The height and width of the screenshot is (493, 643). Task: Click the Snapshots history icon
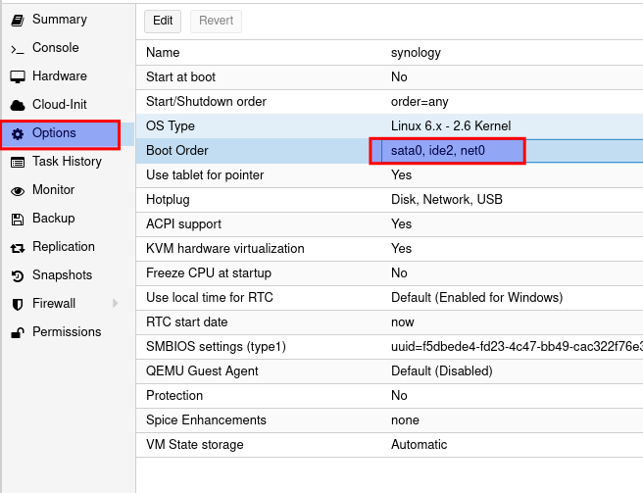(17, 275)
